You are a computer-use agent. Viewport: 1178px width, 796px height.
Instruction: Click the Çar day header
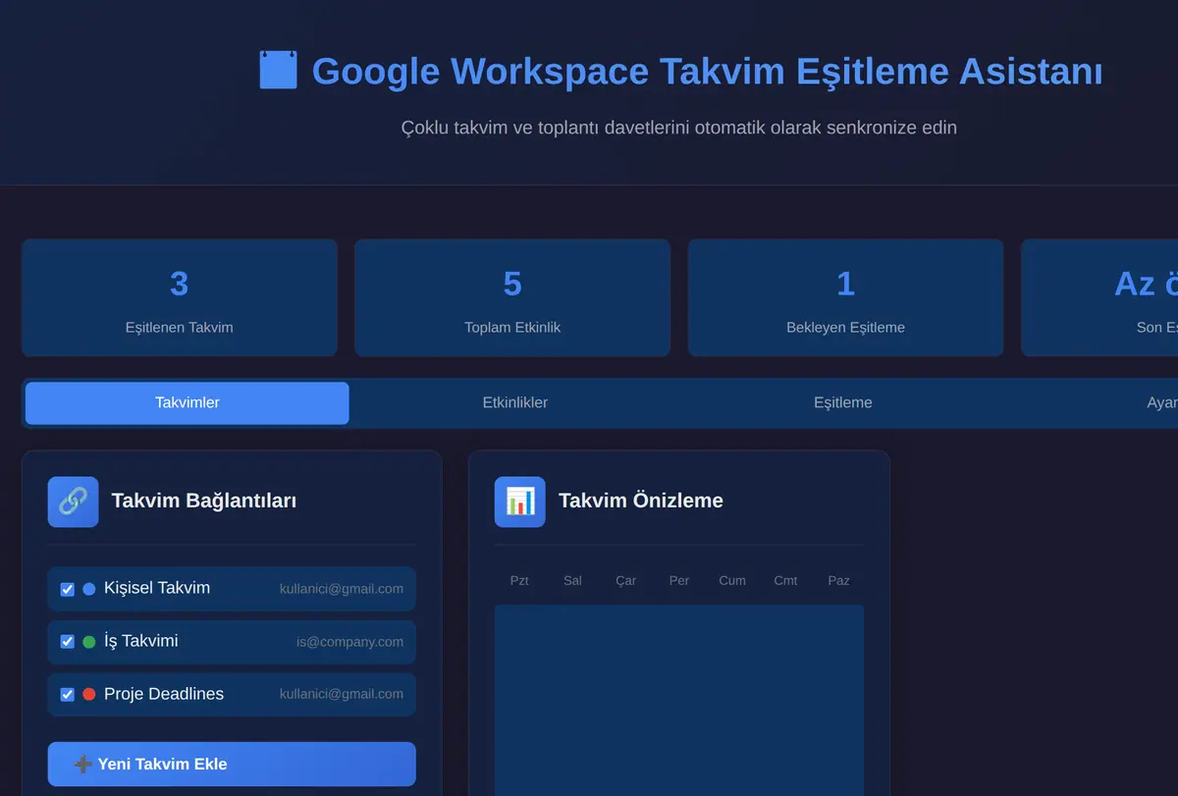[x=625, y=581]
